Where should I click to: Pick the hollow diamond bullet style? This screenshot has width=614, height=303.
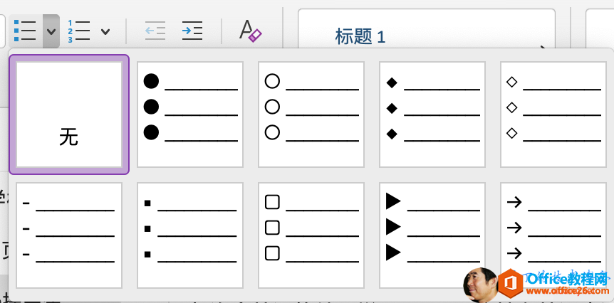click(553, 115)
